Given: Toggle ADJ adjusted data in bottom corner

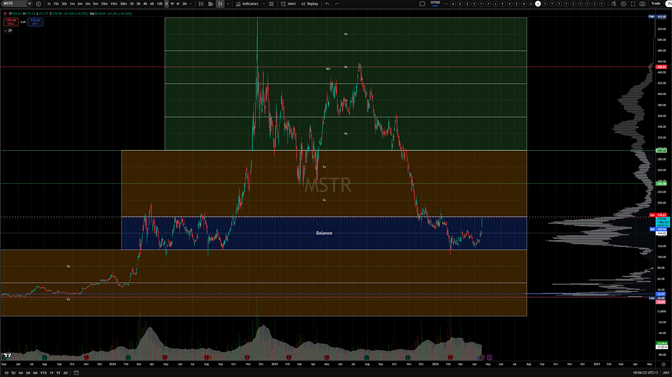Looking at the screenshot, I should click(x=666, y=372).
